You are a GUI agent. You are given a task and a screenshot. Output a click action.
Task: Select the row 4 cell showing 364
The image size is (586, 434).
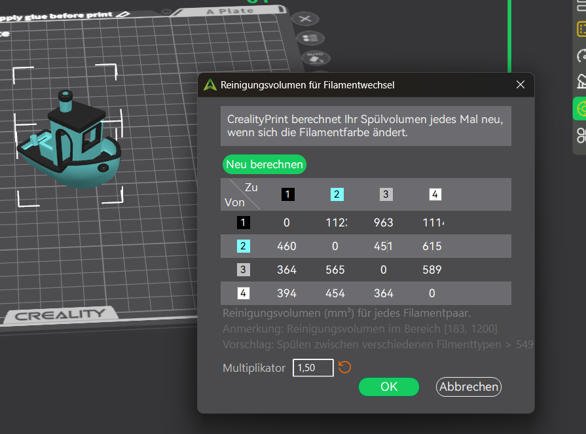click(384, 293)
